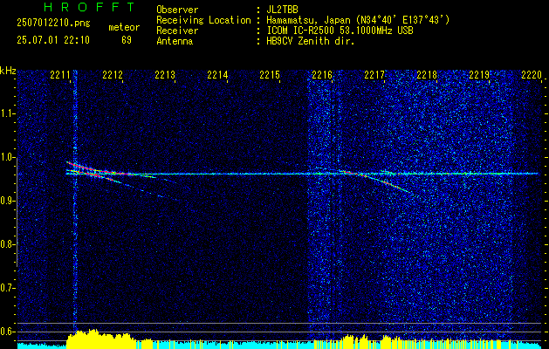
Task: Click the HROFFT title text
Action: click(89, 7)
